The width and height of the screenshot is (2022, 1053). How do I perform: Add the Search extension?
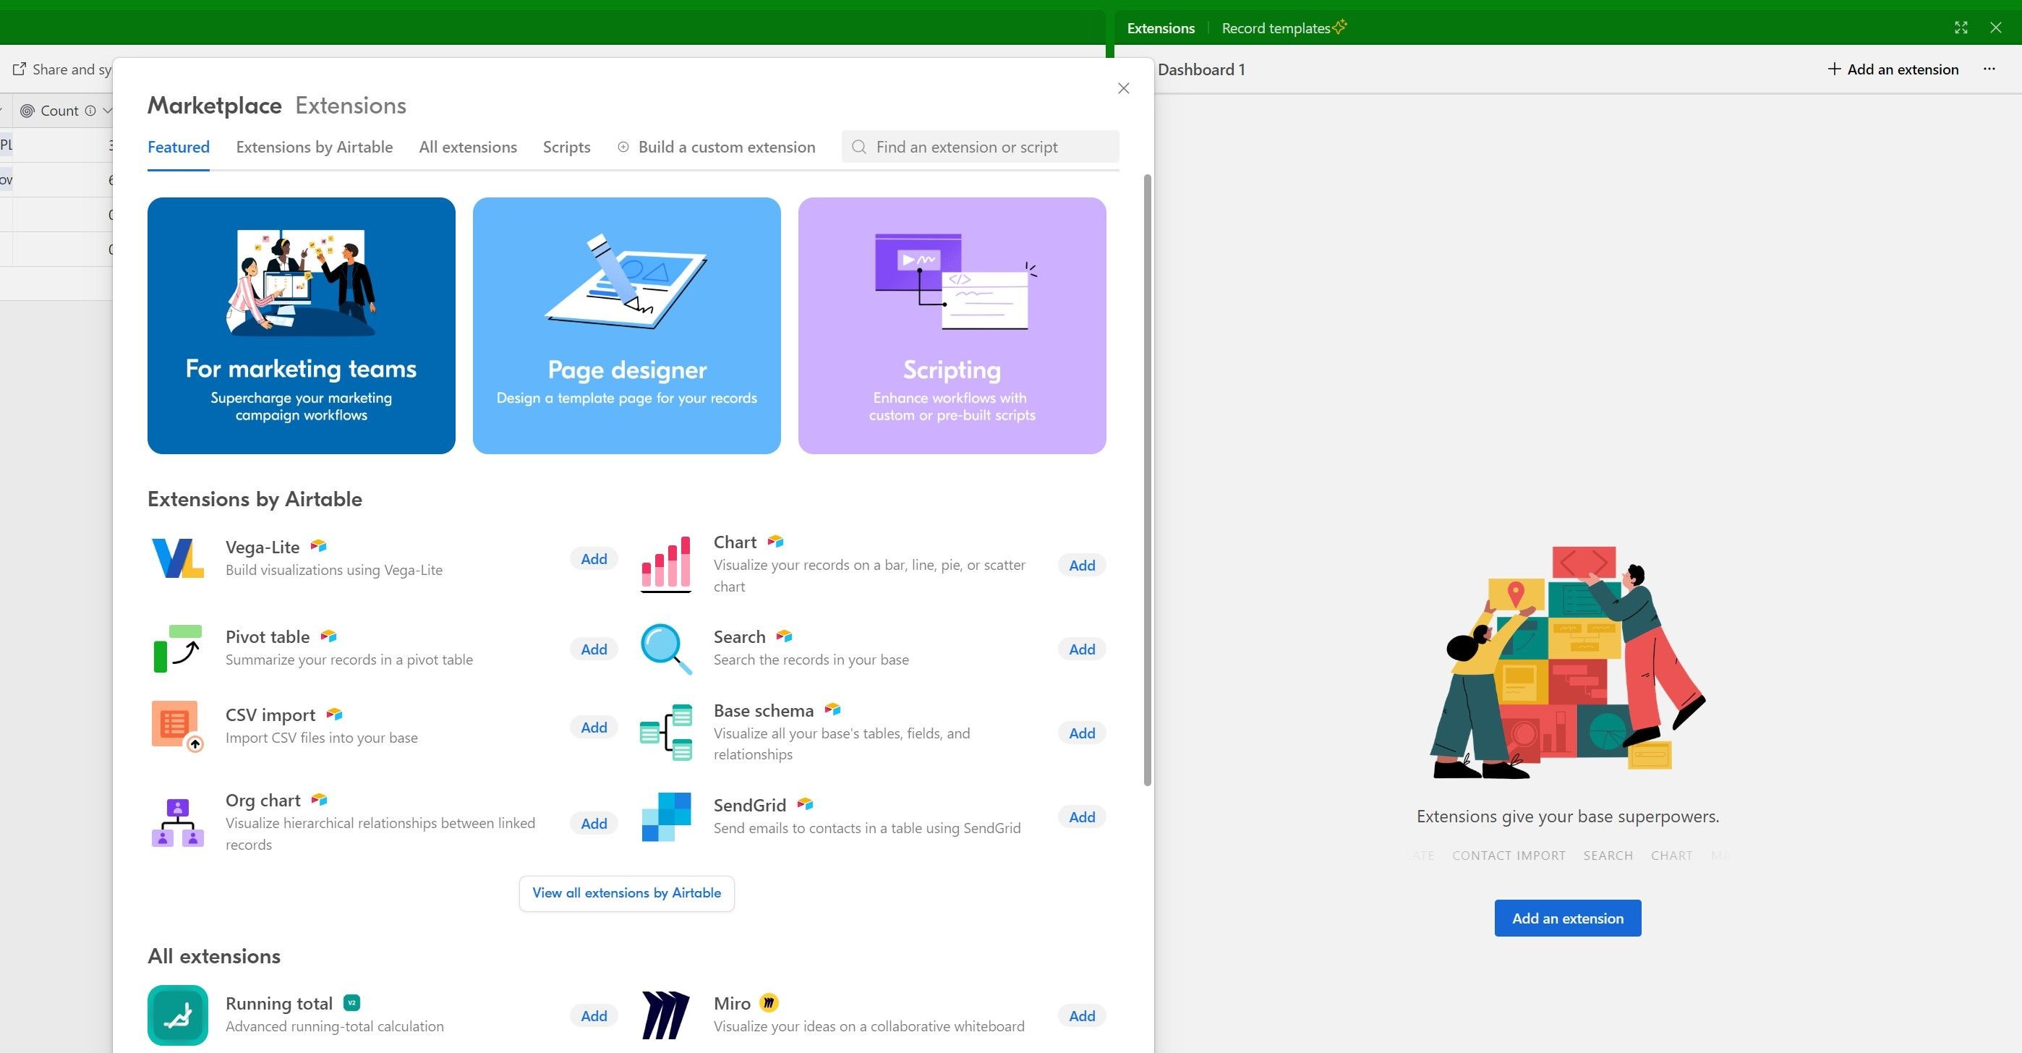(1082, 649)
